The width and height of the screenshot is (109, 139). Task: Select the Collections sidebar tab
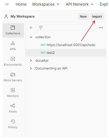[13, 30]
